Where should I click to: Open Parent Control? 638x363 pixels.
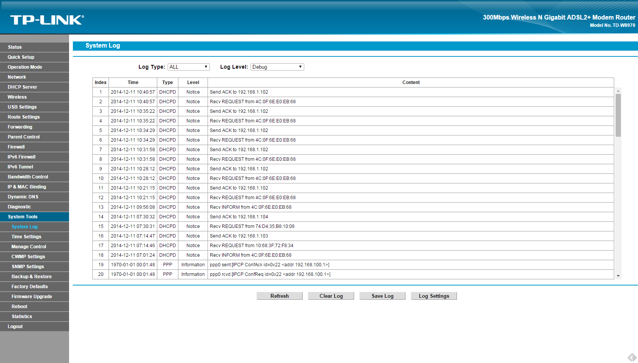click(35, 137)
